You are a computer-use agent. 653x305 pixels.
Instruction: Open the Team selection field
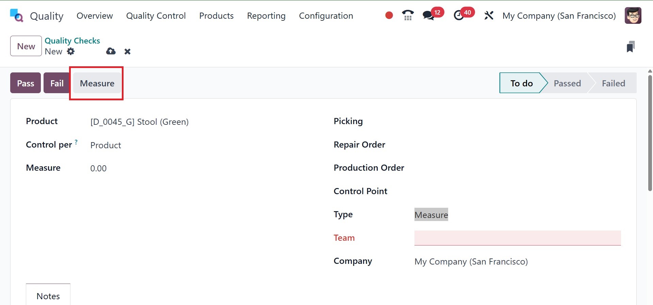(517, 238)
